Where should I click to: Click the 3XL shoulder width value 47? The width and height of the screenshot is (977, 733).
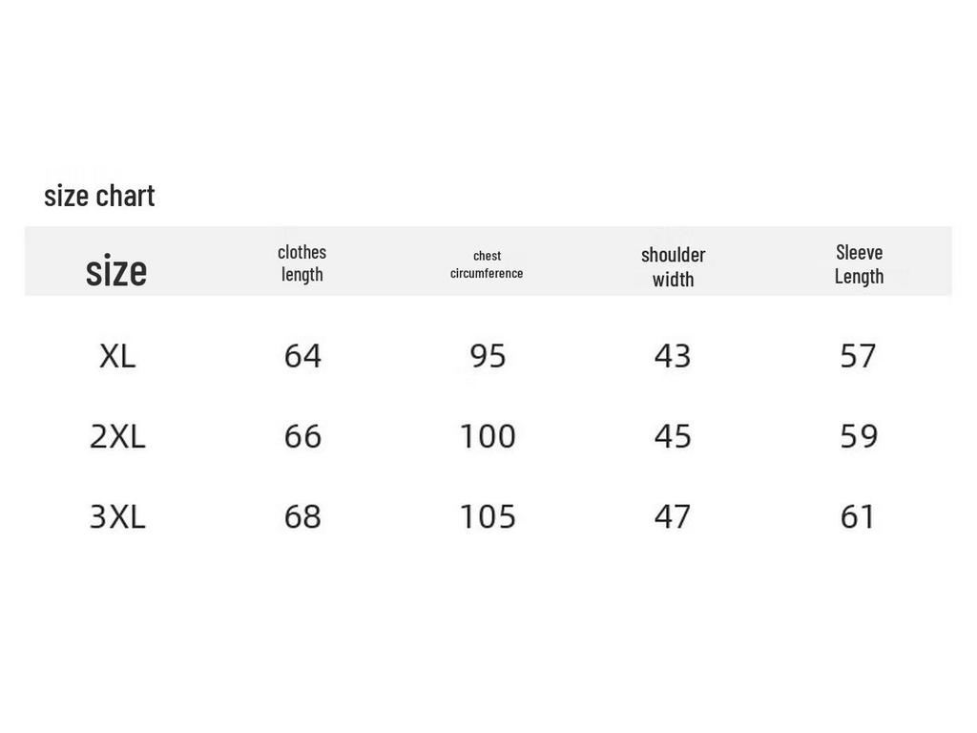click(673, 516)
